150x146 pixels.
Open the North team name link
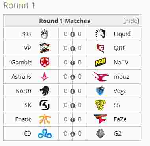click(23, 91)
